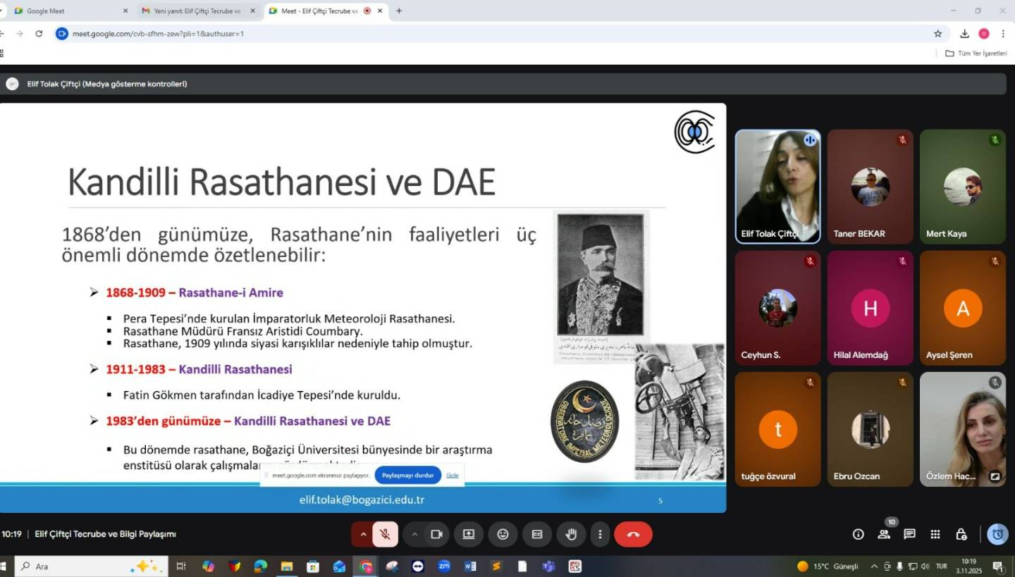Click the Paylaşmayı durdur button
This screenshot has width=1015, height=577.
(407, 476)
